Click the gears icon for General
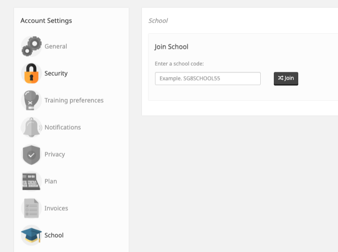This screenshot has height=252, width=338. point(31,47)
